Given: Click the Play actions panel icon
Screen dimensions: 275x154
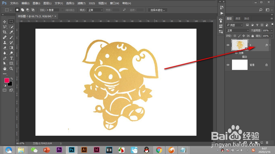Looking at the screenshot, I should pos(222,13).
